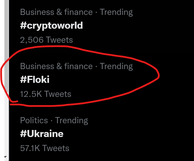The height and width of the screenshot is (161, 194).
Task: Open the #Floki trending topic
Action: tap(35, 80)
